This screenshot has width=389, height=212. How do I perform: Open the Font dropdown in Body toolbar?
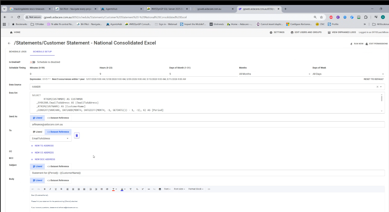click(167, 189)
